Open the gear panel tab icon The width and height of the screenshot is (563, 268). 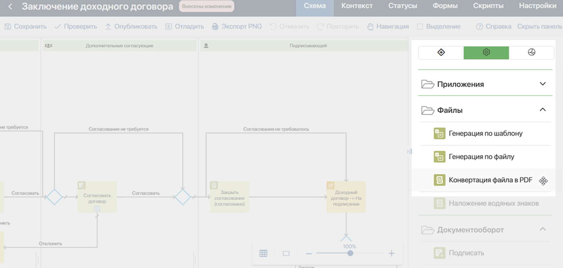(486, 52)
